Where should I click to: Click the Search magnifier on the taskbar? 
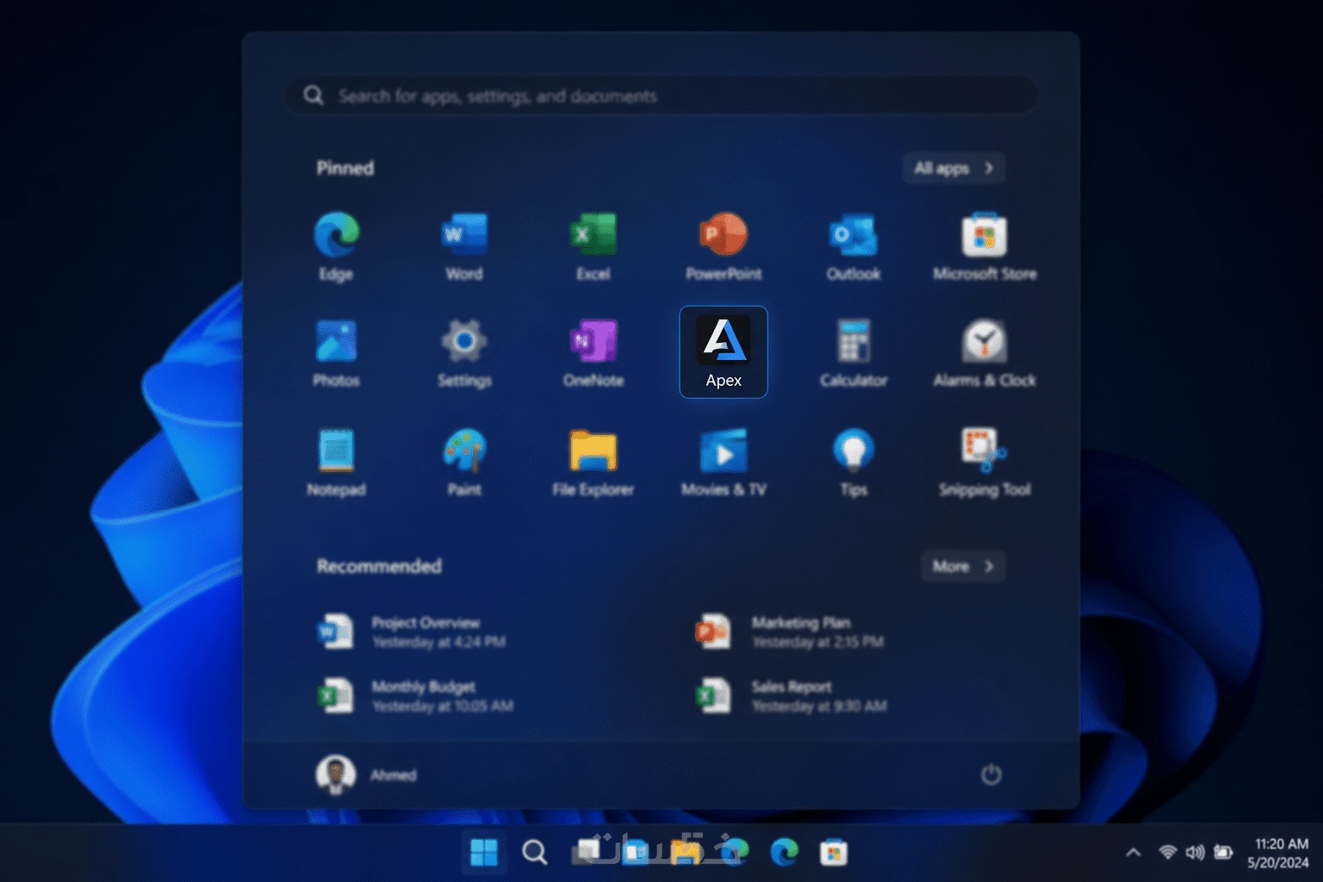coord(535,853)
